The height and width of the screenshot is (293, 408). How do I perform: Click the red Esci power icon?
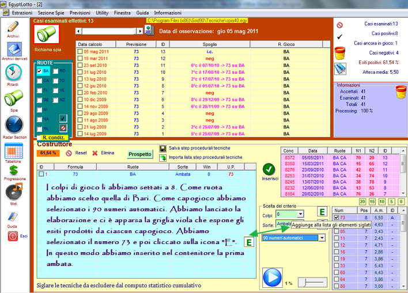[x=13, y=236]
